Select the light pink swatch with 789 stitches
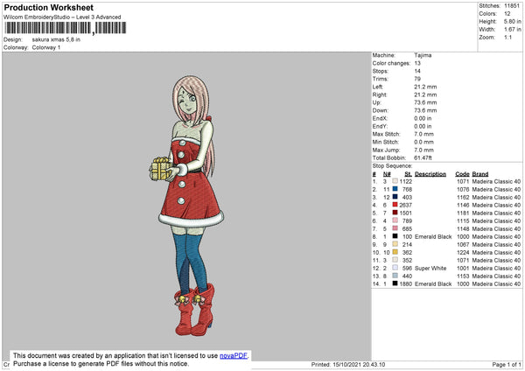 [395, 220]
